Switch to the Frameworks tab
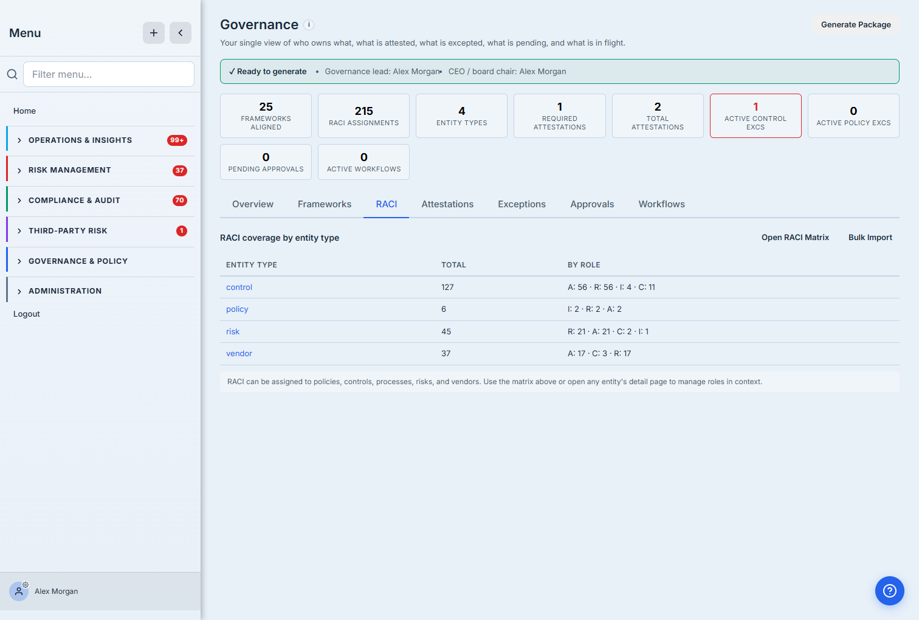Screen dimensions: 919x620 pyautogui.click(x=325, y=204)
